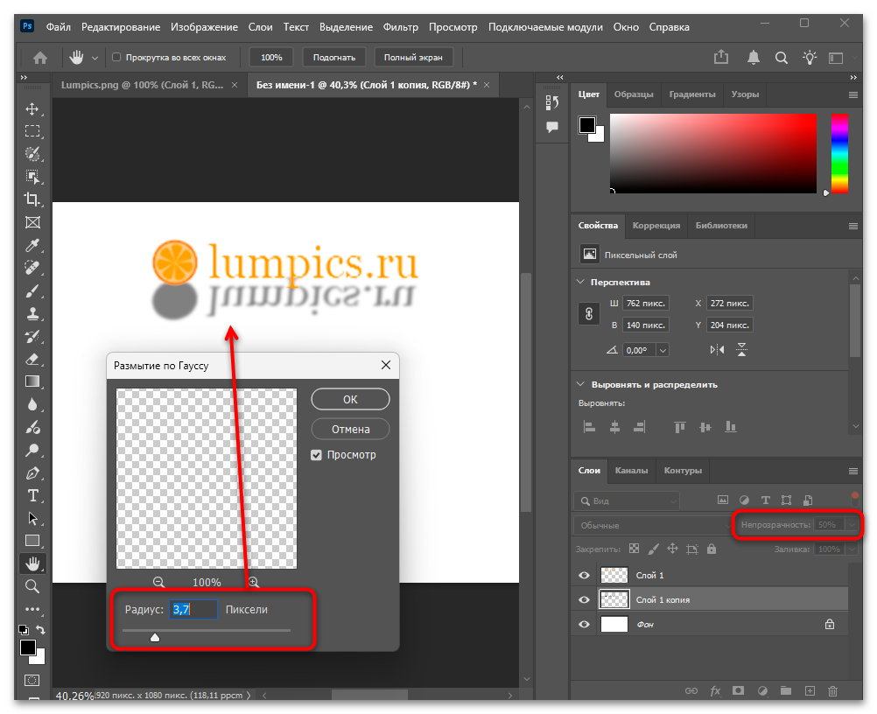
Task: Toggle width-height link in Properties
Action: [589, 313]
